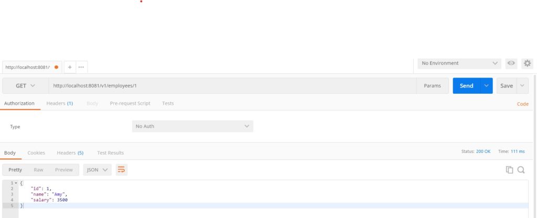The image size is (537, 218).
Task: Switch response view to Preview
Action: (x=64, y=170)
